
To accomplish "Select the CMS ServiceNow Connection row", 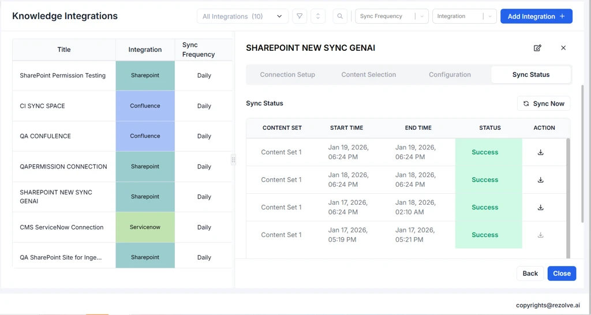I will coord(62,227).
